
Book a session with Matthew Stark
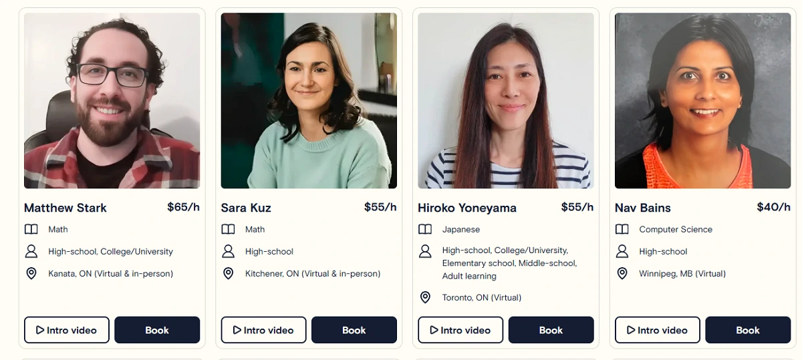[x=157, y=330]
